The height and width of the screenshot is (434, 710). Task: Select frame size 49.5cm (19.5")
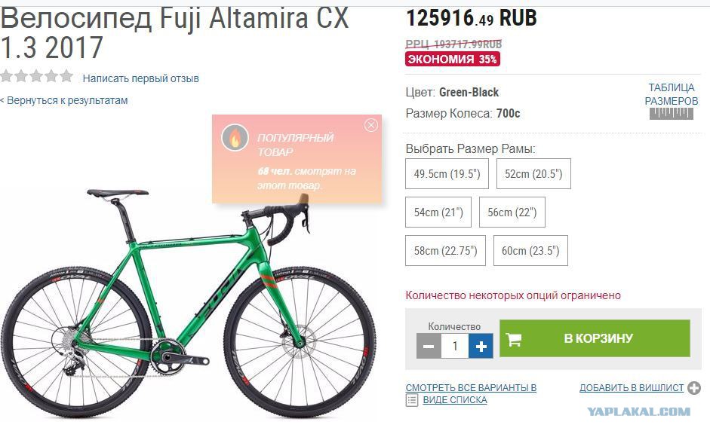pyautogui.click(x=447, y=173)
